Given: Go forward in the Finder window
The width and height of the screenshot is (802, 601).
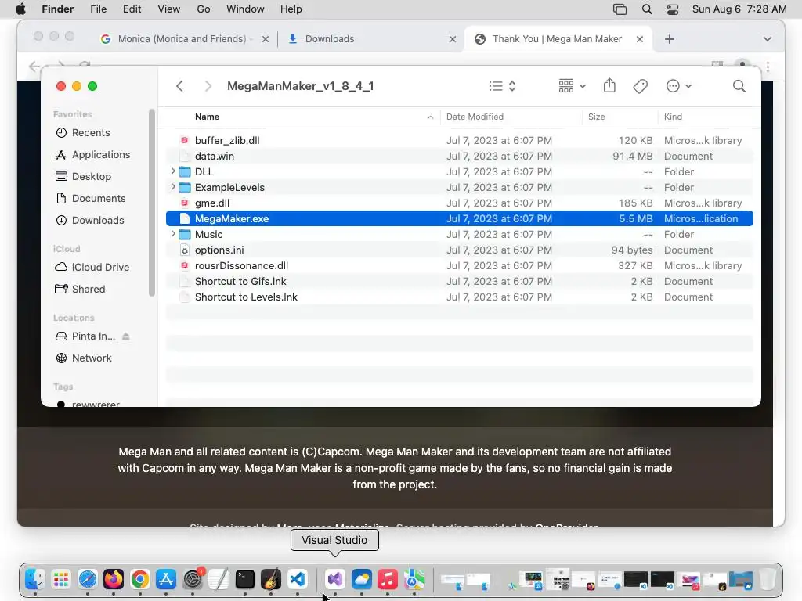Looking at the screenshot, I should pyautogui.click(x=208, y=86).
